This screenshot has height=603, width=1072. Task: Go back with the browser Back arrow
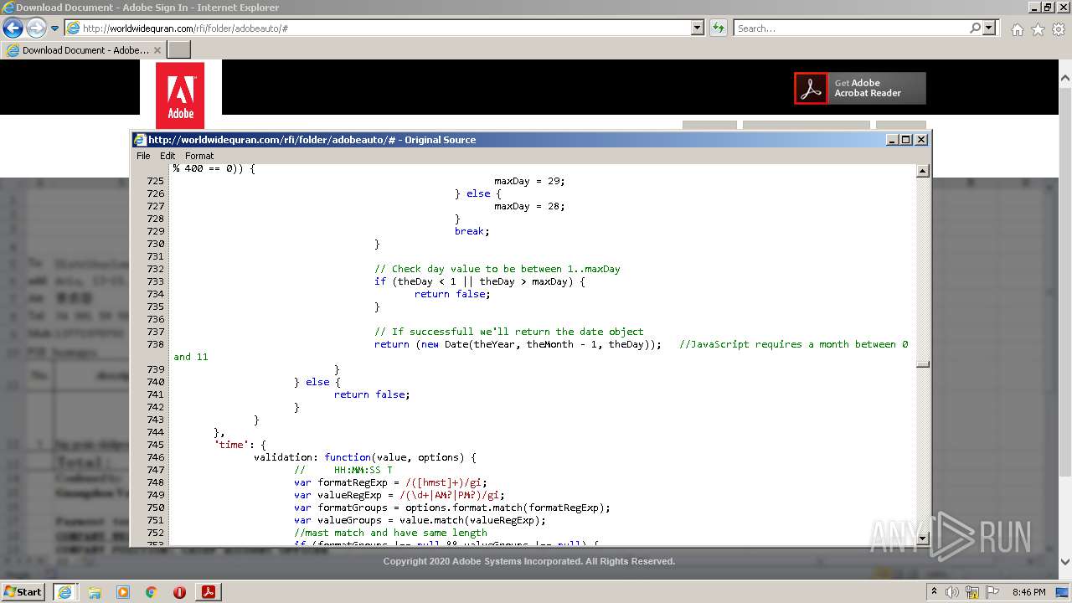[13, 28]
